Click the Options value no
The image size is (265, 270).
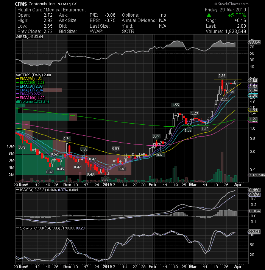click(x=164, y=15)
